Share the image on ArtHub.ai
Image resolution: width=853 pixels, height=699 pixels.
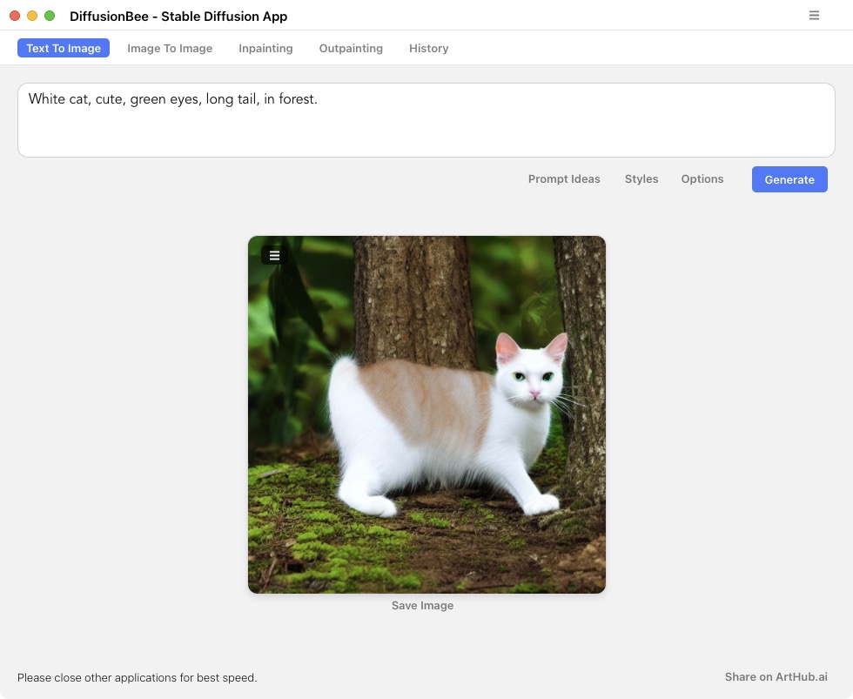click(776, 676)
